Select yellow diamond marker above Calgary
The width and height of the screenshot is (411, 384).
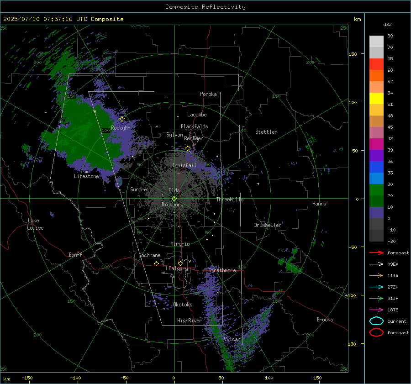click(x=180, y=263)
